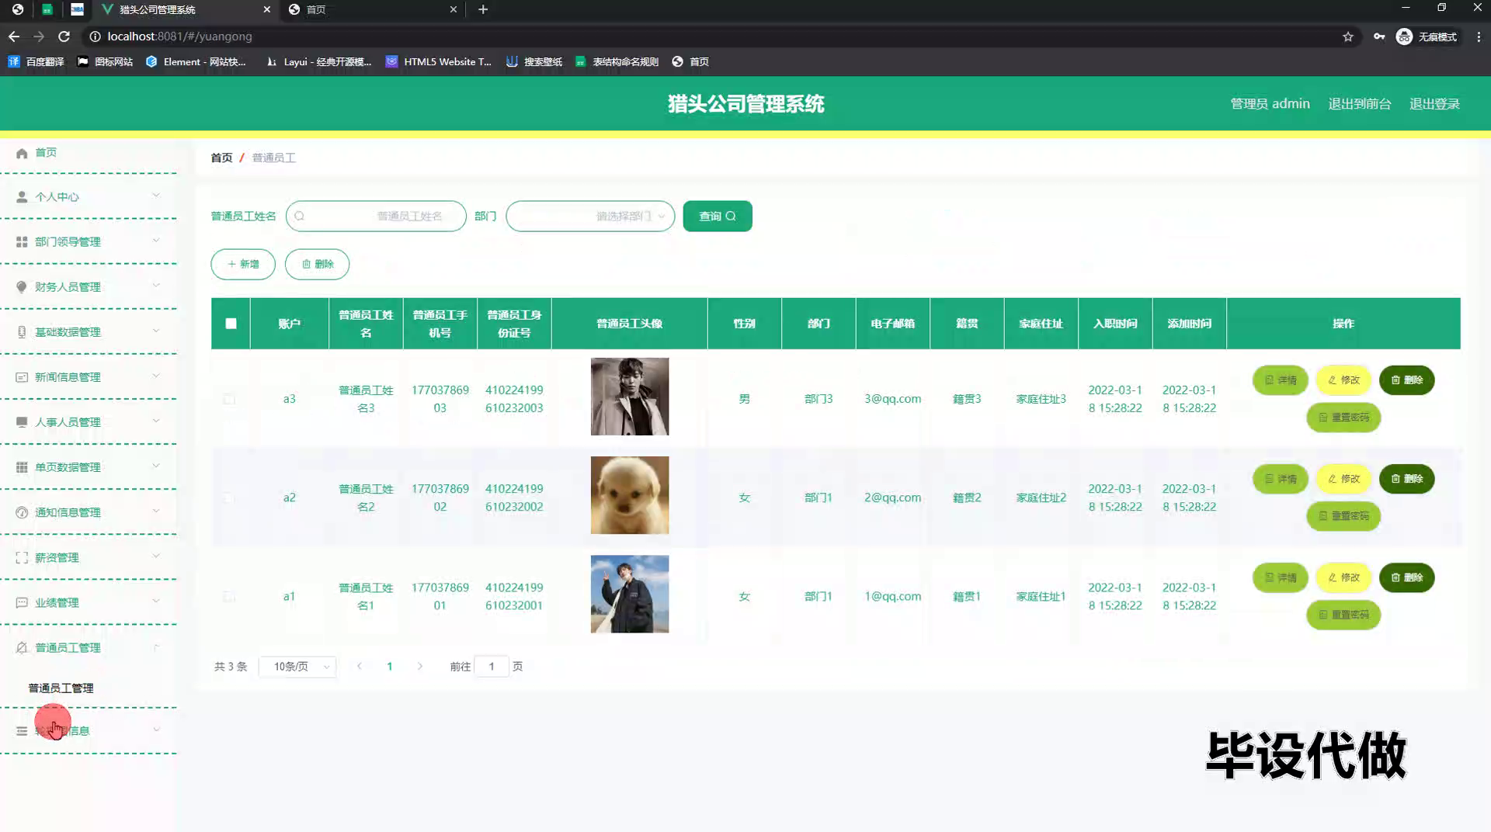Select the checkbox for row a1
Image resolution: width=1491 pixels, height=832 pixels.
(229, 596)
